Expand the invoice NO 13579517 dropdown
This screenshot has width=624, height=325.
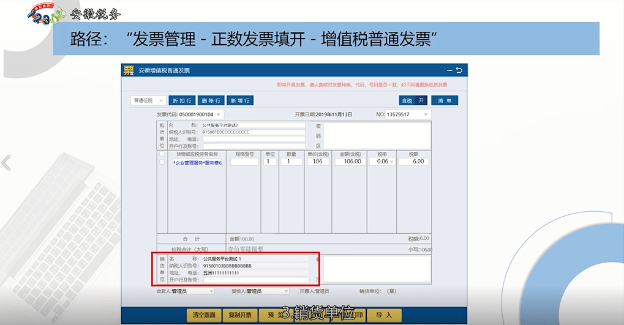pyautogui.click(x=426, y=114)
